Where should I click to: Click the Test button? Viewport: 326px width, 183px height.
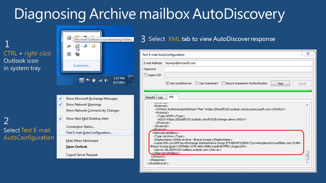click(x=280, y=84)
